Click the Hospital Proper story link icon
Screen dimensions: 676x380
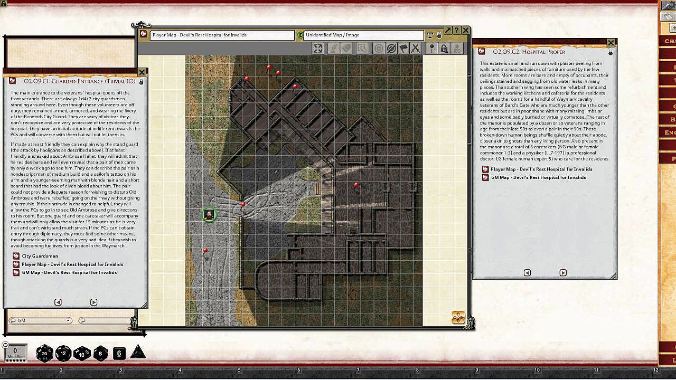point(482,51)
